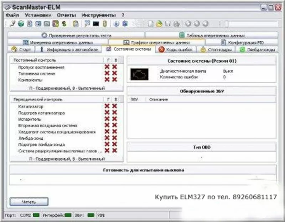Click the connect plug icon in toolbar
Viewport: 285px width, 222px height.
tap(12, 23)
